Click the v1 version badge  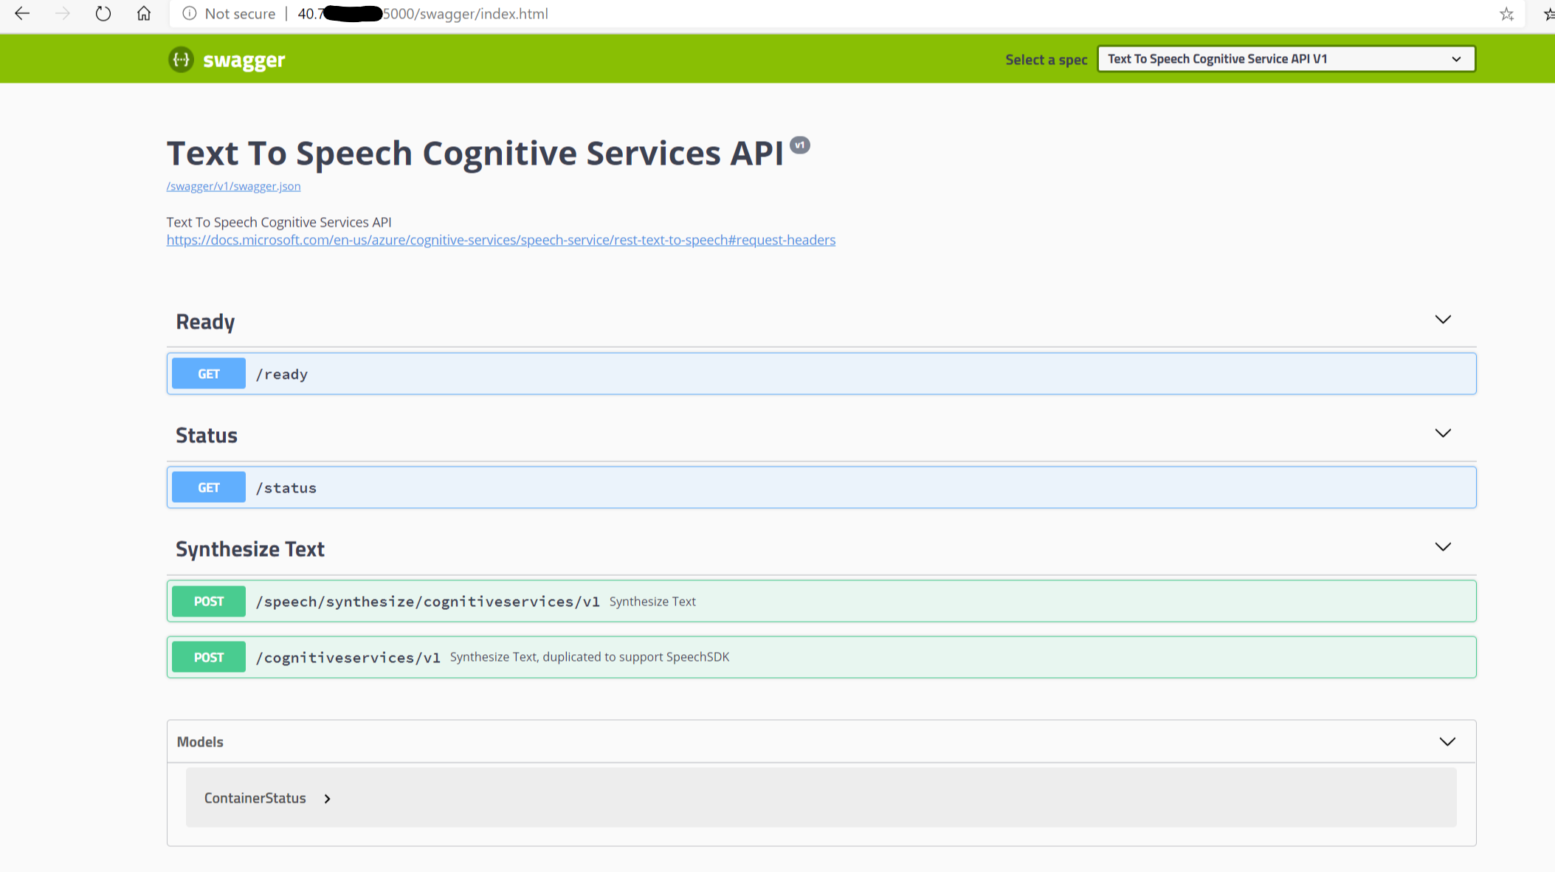pos(799,145)
